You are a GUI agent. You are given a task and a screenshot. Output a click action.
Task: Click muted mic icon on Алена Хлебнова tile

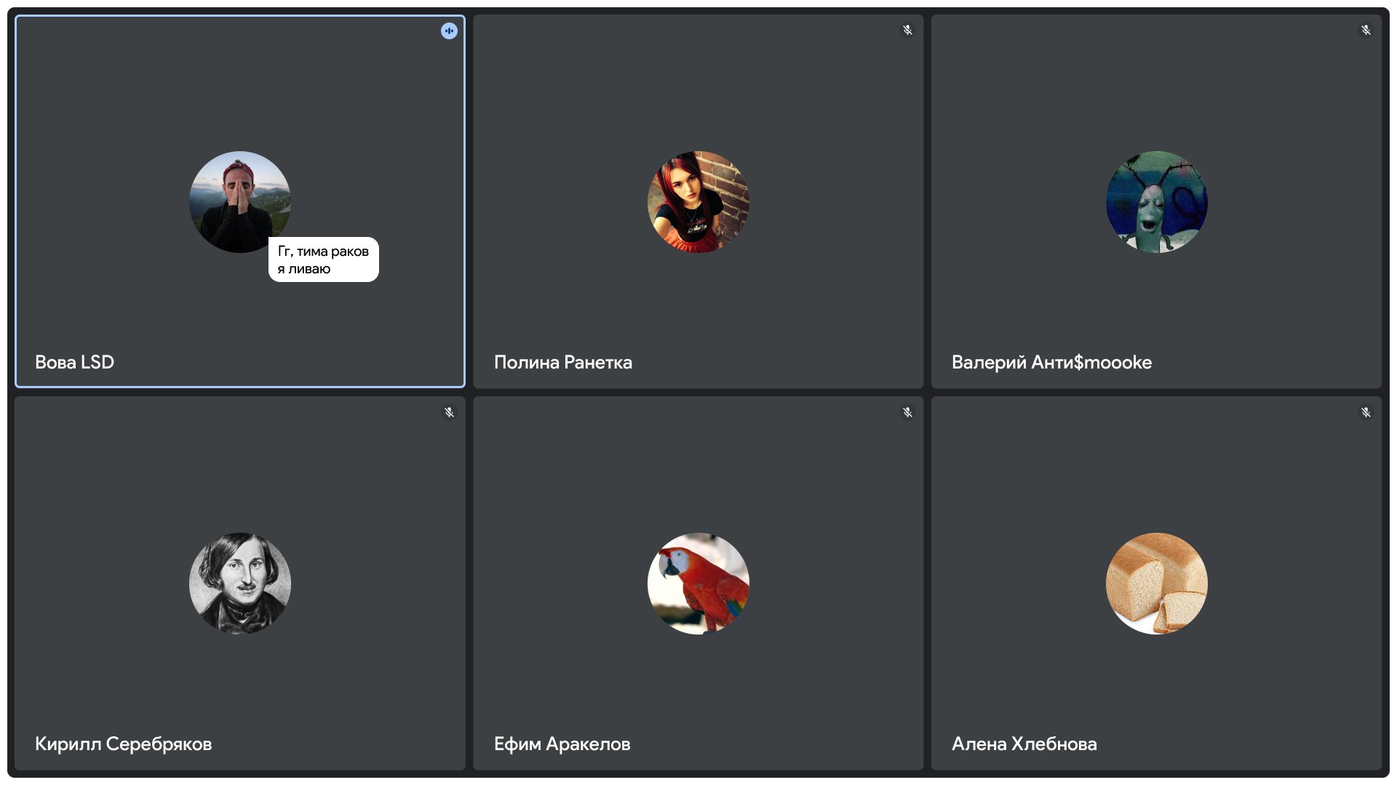click(x=1366, y=412)
